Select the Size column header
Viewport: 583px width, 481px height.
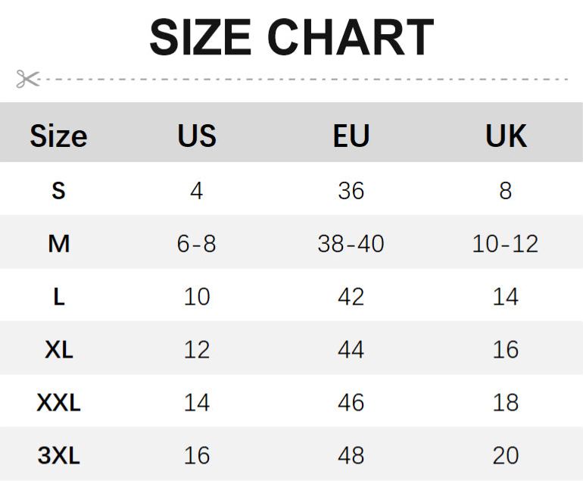pos(58,136)
